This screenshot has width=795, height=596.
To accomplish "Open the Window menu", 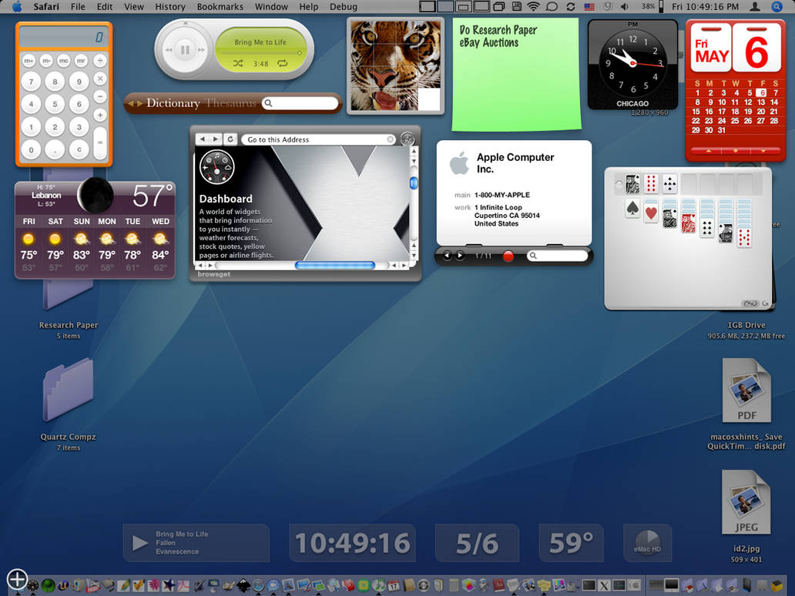I will point(271,7).
